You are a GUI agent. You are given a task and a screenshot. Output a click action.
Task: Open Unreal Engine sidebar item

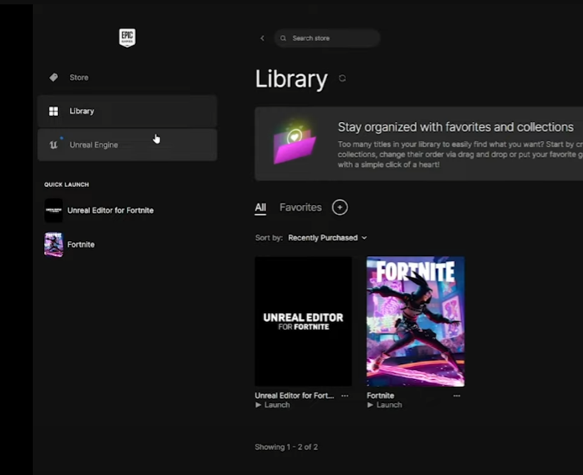click(127, 144)
